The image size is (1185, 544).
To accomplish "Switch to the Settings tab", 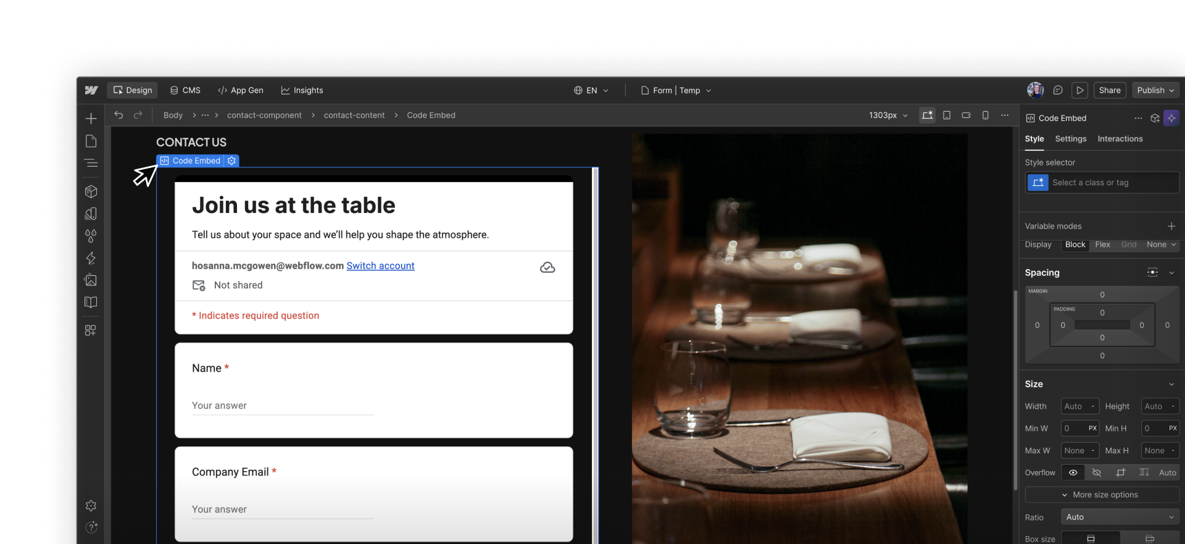I will [x=1070, y=139].
